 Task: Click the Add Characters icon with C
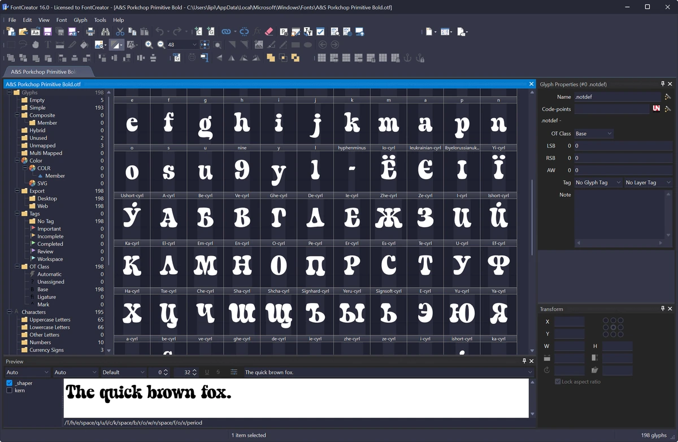click(x=198, y=32)
